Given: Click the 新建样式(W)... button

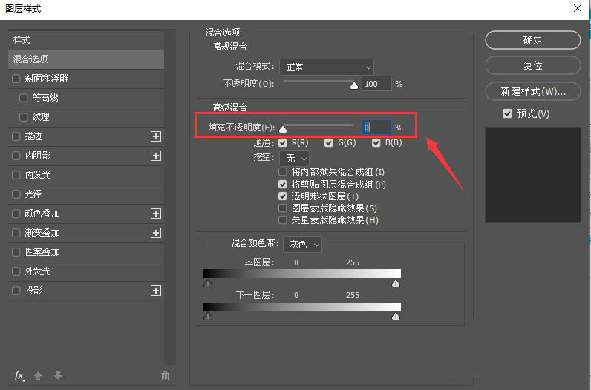Looking at the screenshot, I should tap(533, 91).
